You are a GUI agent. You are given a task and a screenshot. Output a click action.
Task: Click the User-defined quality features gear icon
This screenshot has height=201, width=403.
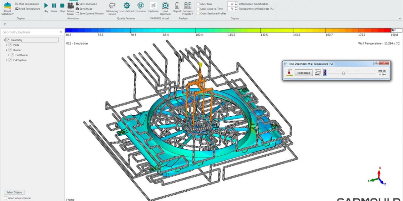click(x=127, y=6)
